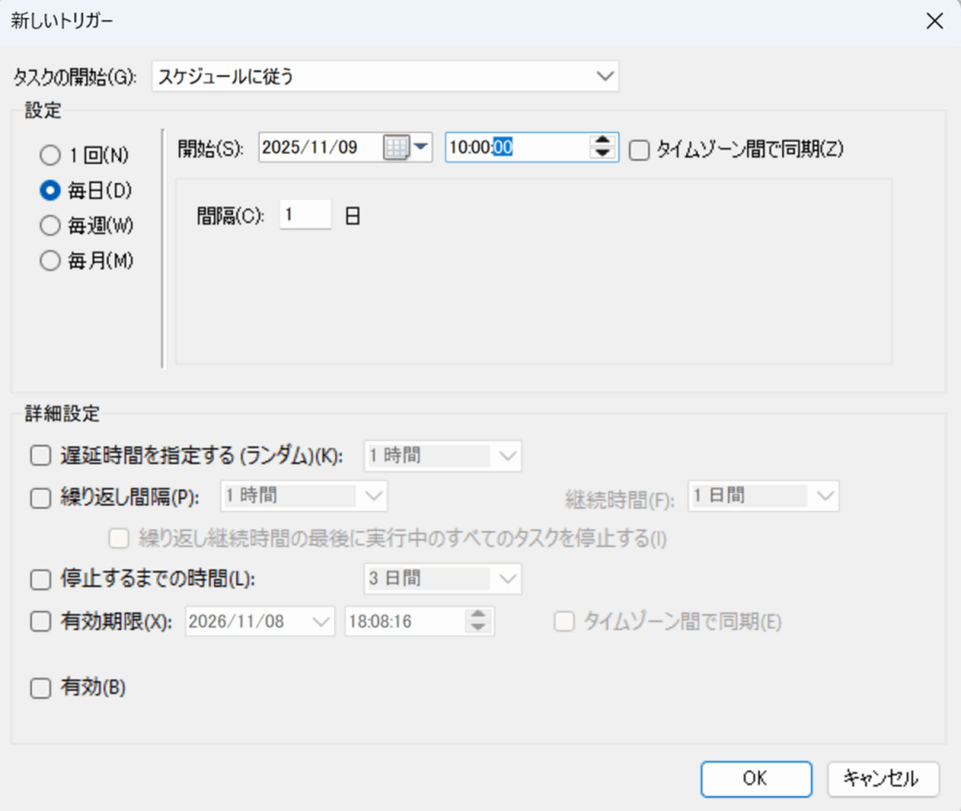Open the start date calendar picker icon
The width and height of the screenshot is (961, 811).
(x=397, y=147)
